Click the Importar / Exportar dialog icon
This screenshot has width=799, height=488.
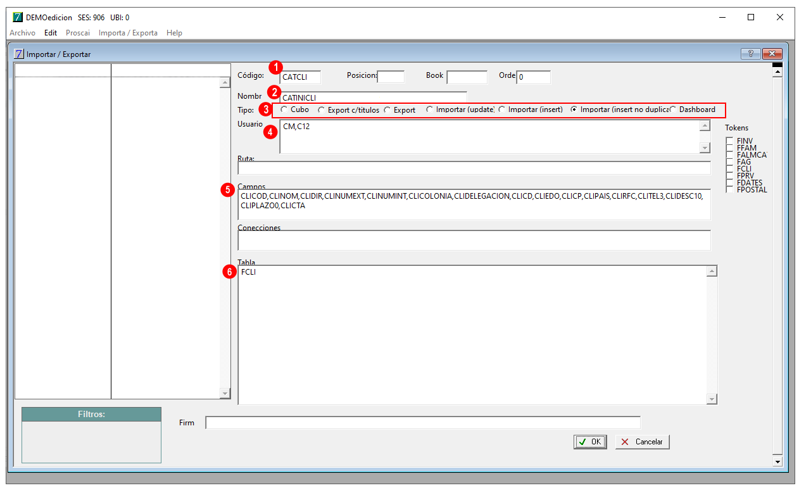18,54
